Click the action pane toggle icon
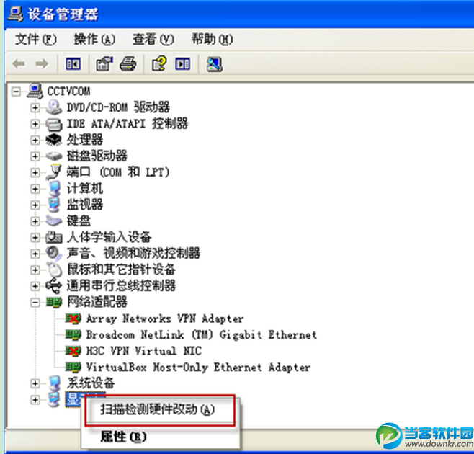Viewport: 474px width, 454px height. [x=183, y=64]
